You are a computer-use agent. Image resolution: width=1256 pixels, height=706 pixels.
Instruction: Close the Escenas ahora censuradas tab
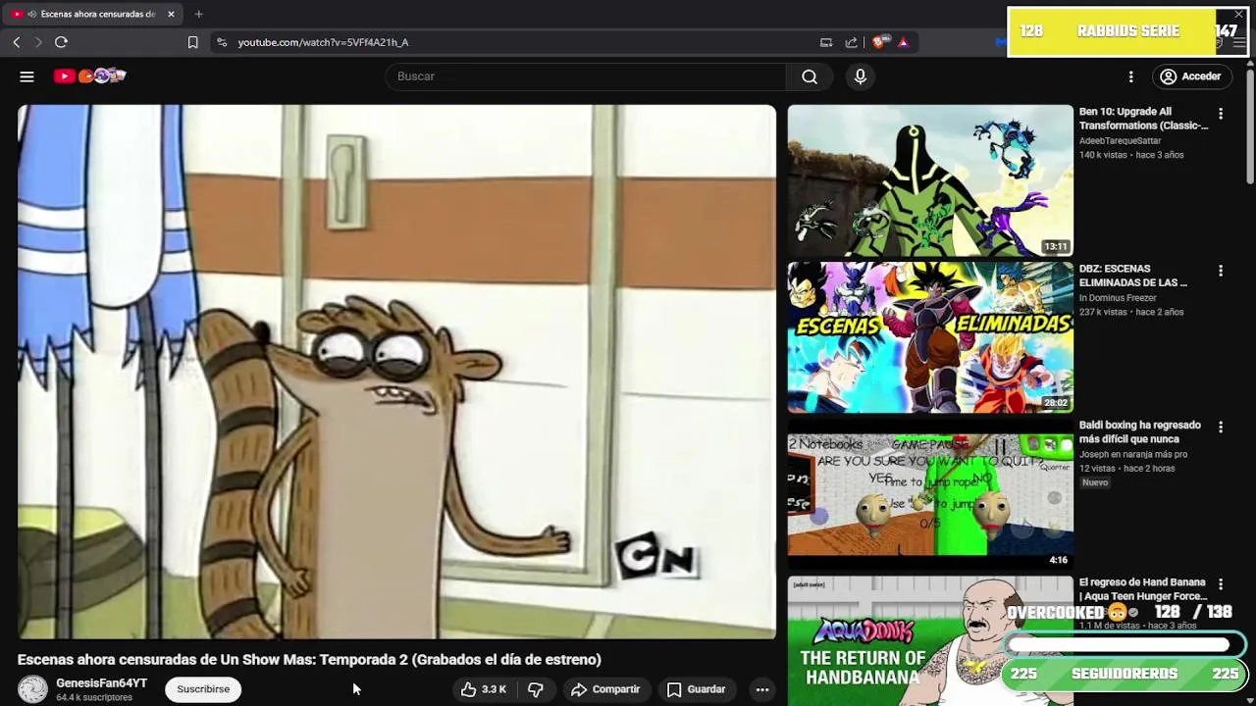pyautogui.click(x=171, y=14)
